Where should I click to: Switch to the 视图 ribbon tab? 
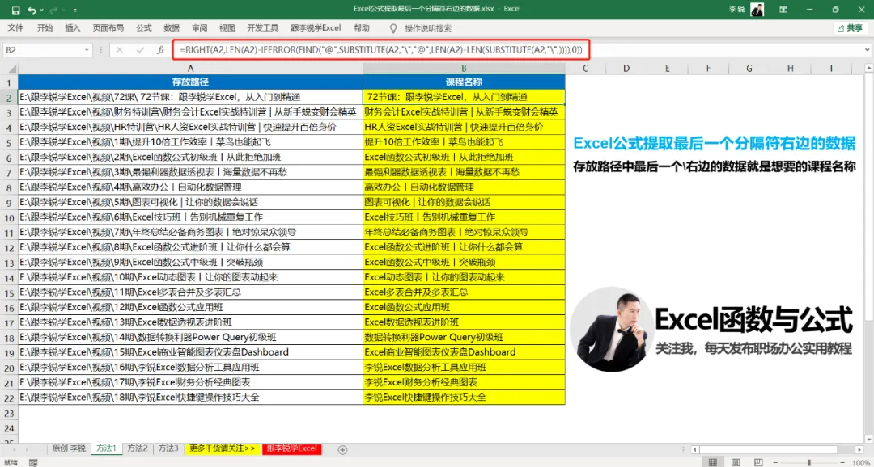(x=227, y=27)
